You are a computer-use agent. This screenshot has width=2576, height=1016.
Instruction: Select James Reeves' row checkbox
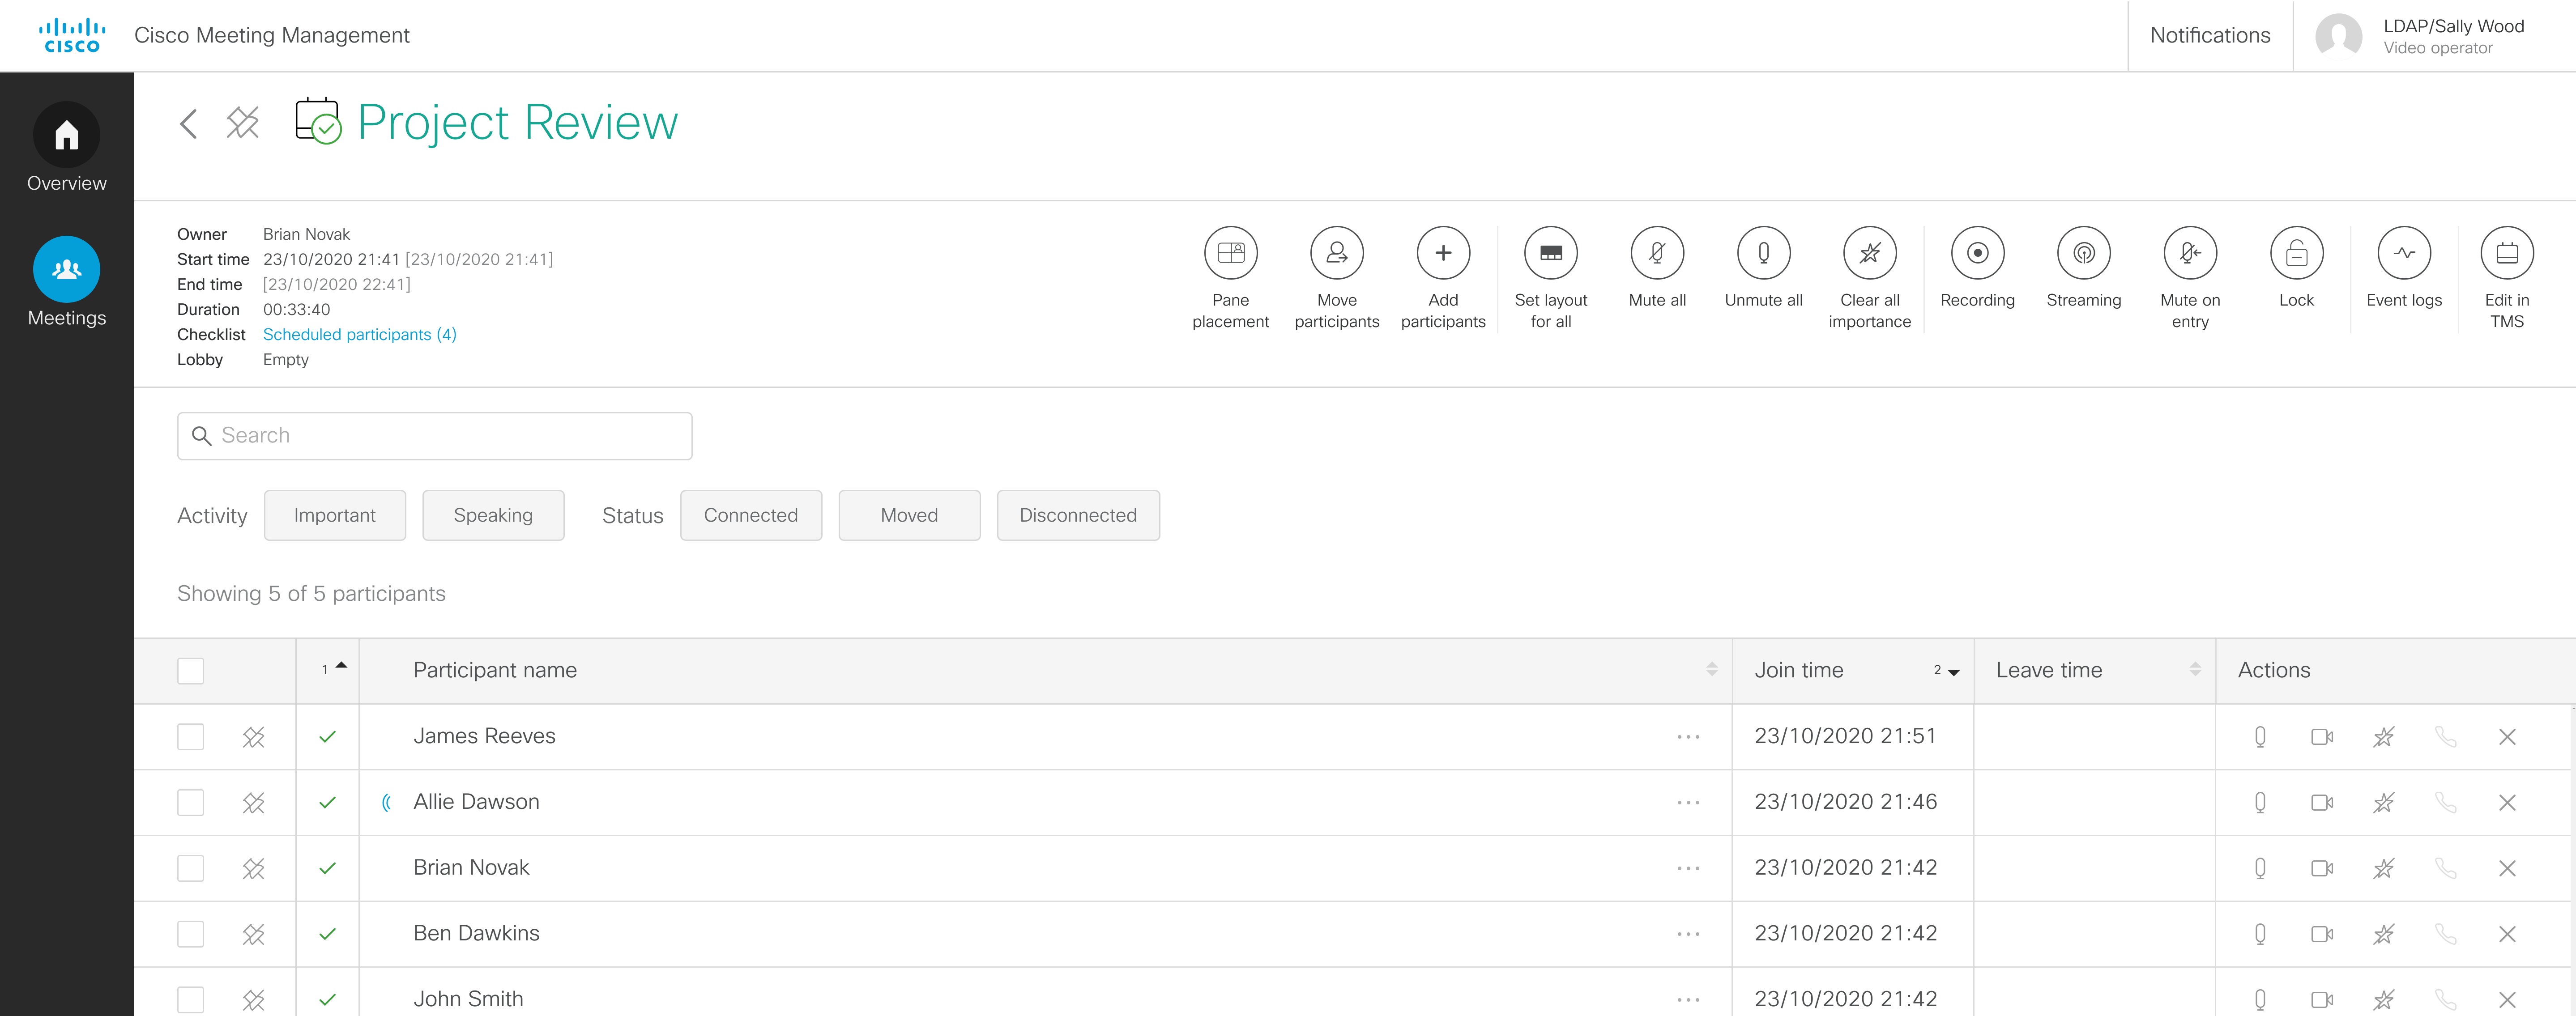click(x=190, y=737)
